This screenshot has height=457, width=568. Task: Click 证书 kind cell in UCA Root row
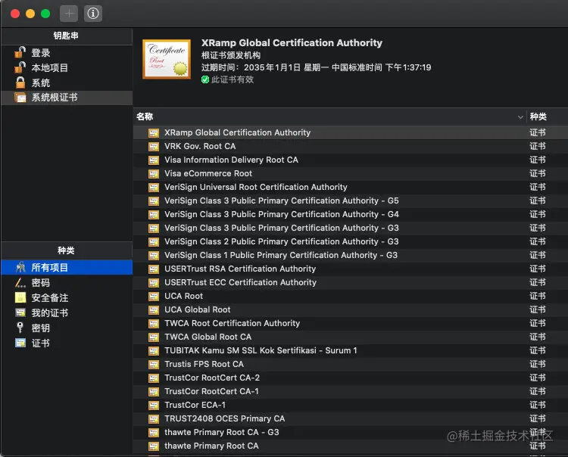pos(538,296)
